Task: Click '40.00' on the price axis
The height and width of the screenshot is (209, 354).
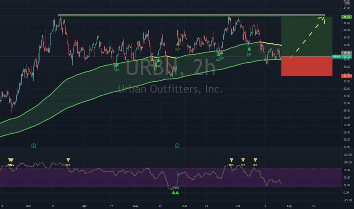Action: point(347,30)
